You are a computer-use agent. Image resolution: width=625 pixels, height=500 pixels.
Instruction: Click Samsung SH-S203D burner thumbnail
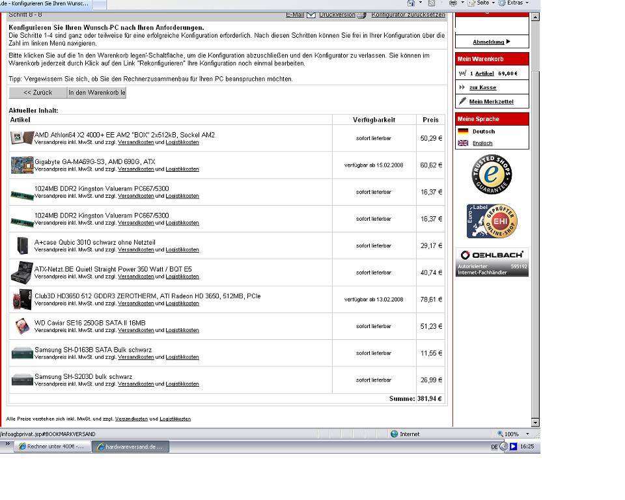22,380
